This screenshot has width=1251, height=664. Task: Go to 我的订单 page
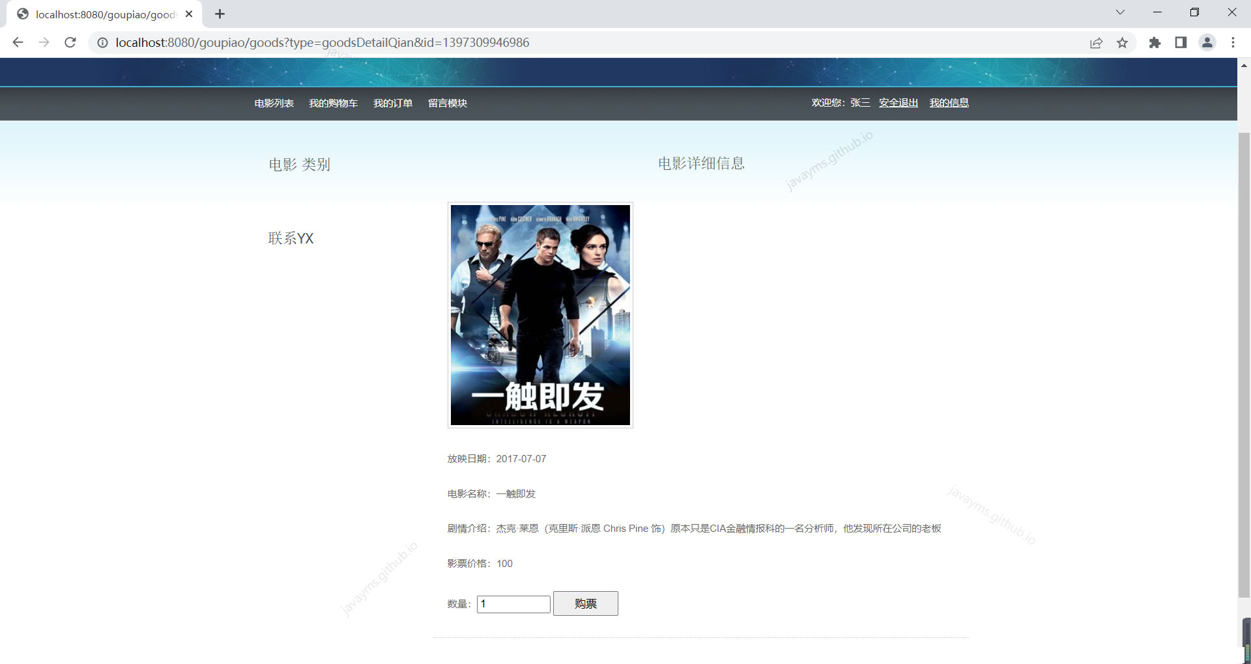pyautogui.click(x=393, y=103)
